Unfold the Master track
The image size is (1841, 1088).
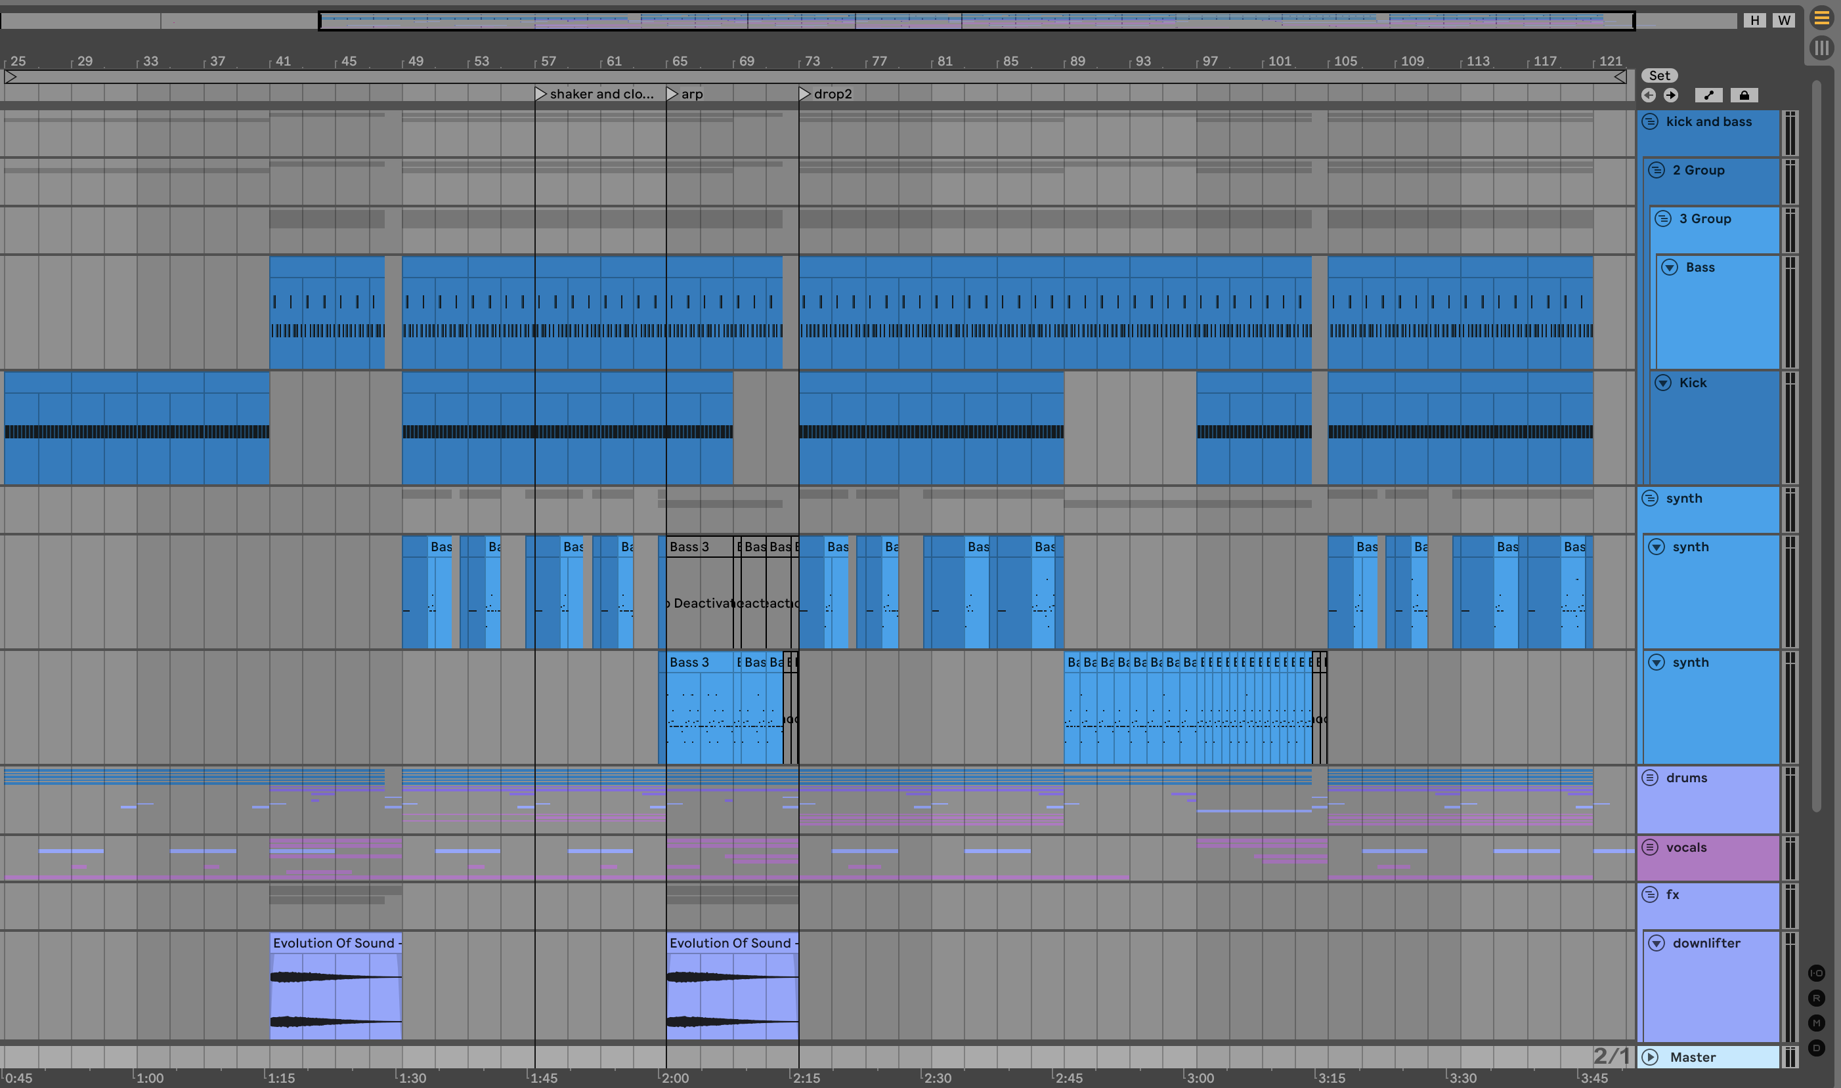click(x=1651, y=1057)
